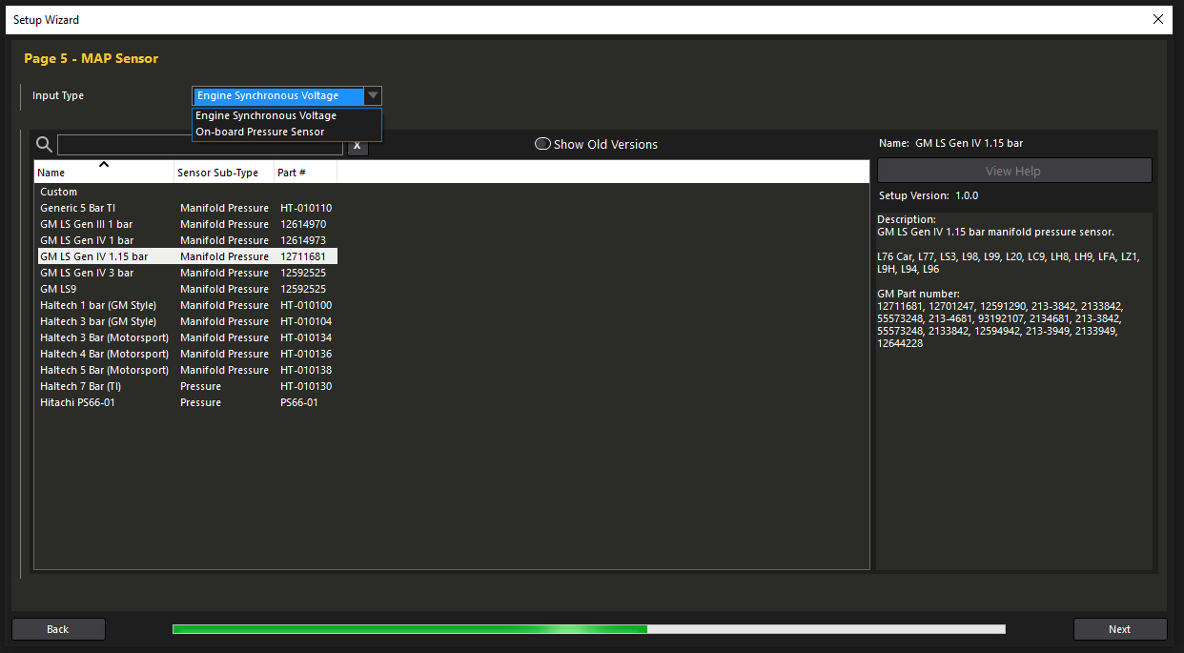1184x653 pixels.
Task: Select Haltech 5 Bar (Motorsport)
Action: (186, 370)
